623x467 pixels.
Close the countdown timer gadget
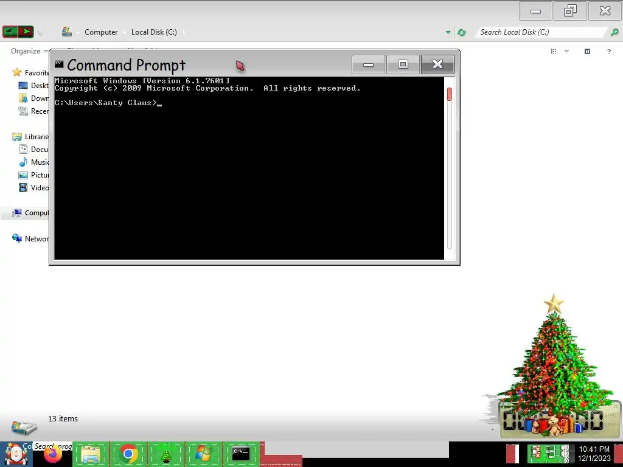(x=616, y=406)
